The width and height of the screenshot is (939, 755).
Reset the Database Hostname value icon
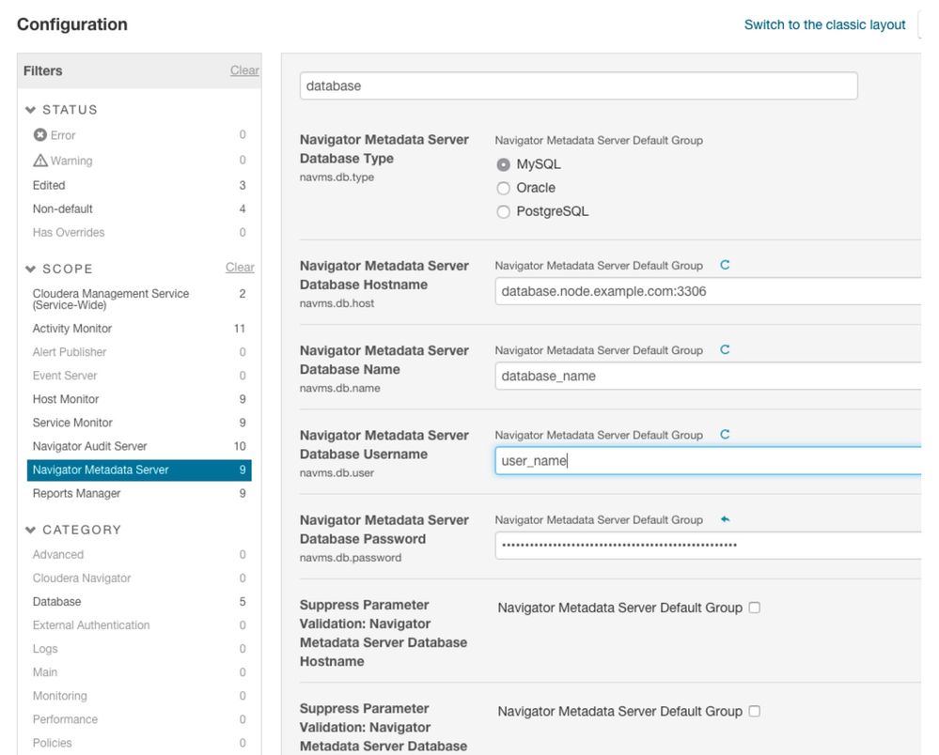point(725,266)
